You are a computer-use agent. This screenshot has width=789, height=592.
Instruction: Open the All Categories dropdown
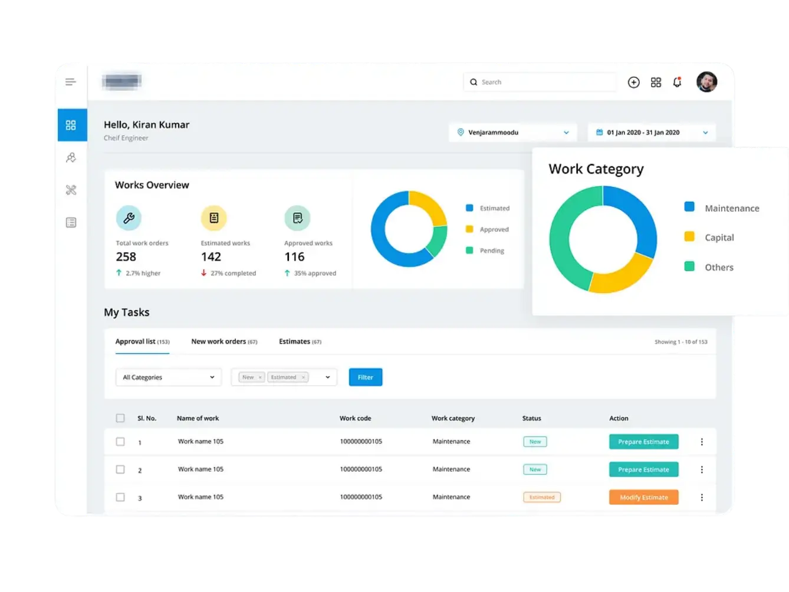coord(169,377)
